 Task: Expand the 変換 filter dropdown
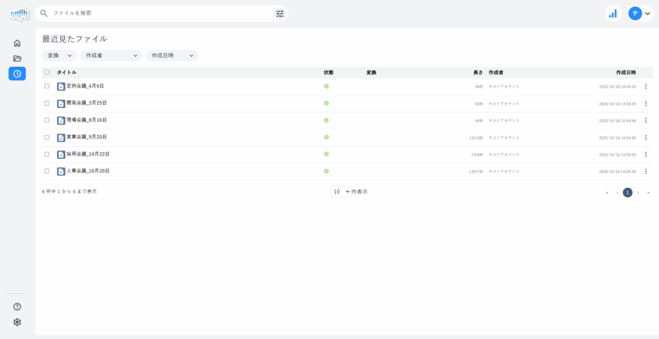[59, 56]
